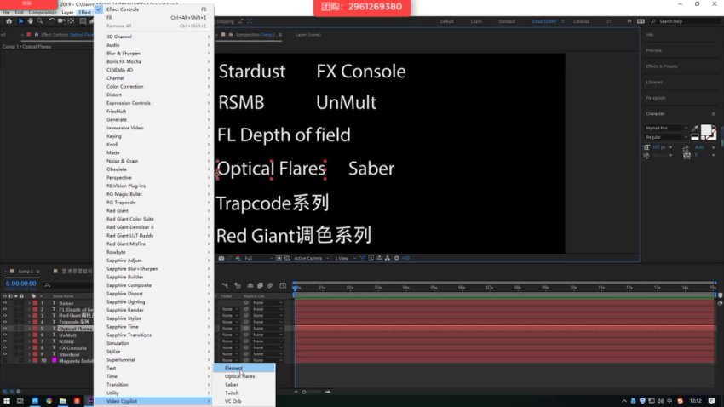Open the Color Correction effect category
The width and height of the screenshot is (724, 407).
(x=152, y=86)
